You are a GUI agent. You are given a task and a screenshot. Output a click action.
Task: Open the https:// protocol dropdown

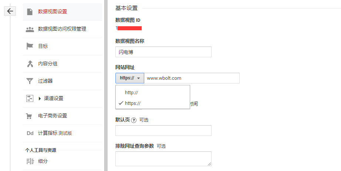(129, 78)
